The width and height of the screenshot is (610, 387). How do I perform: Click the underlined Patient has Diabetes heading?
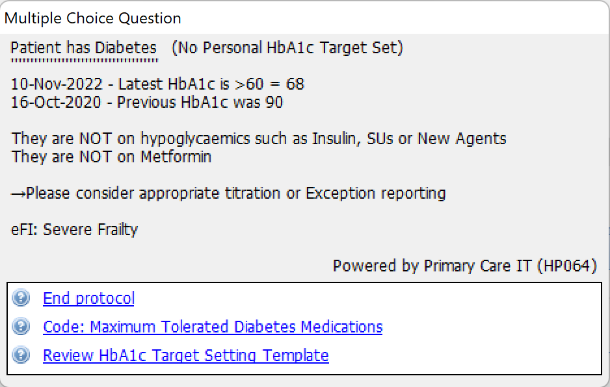tap(84, 48)
